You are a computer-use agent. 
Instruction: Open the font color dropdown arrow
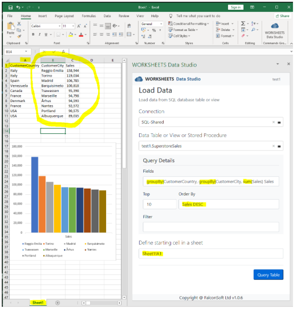point(86,34)
